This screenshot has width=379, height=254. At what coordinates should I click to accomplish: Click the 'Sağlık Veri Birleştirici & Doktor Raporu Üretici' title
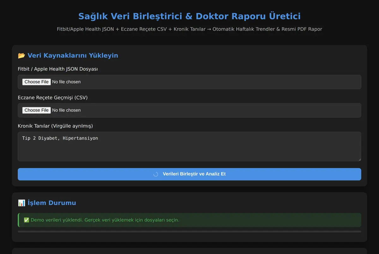189,16
